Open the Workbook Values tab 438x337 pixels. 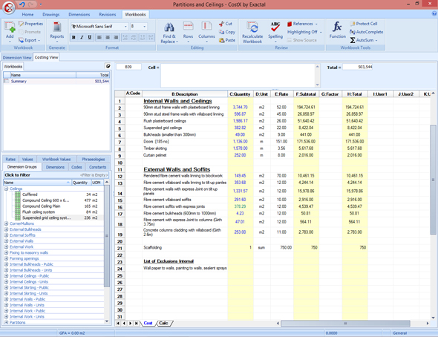[56, 159]
